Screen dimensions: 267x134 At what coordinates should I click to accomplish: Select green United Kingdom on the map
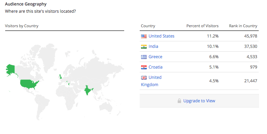[x=60, y=76]
